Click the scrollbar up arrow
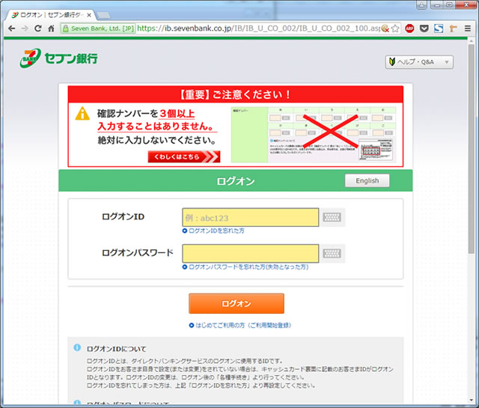This screenshot has width=479, height=408. [x=471, y=41]
